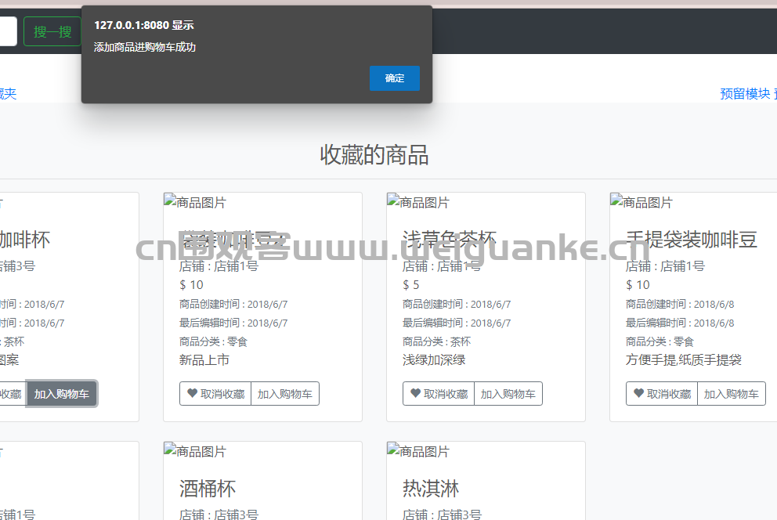Click 店铺 : 店铺3号 under 酒桶杯
The image size is (777, 520).
219,514
